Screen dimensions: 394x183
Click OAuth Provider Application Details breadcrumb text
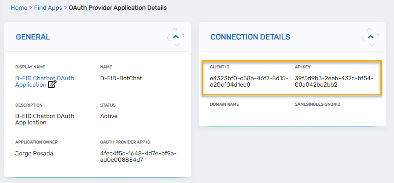click(x=117, y=8)
